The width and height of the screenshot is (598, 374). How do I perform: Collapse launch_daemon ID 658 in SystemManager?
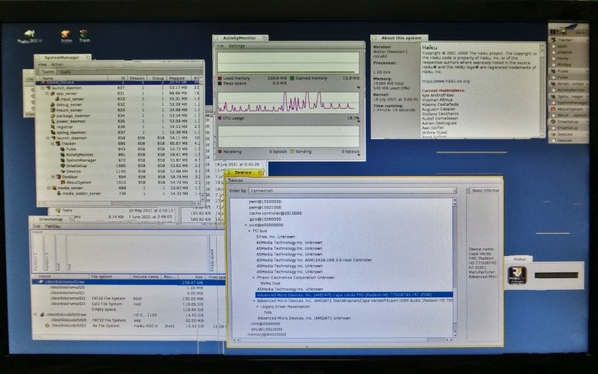(x=48, y=138)
